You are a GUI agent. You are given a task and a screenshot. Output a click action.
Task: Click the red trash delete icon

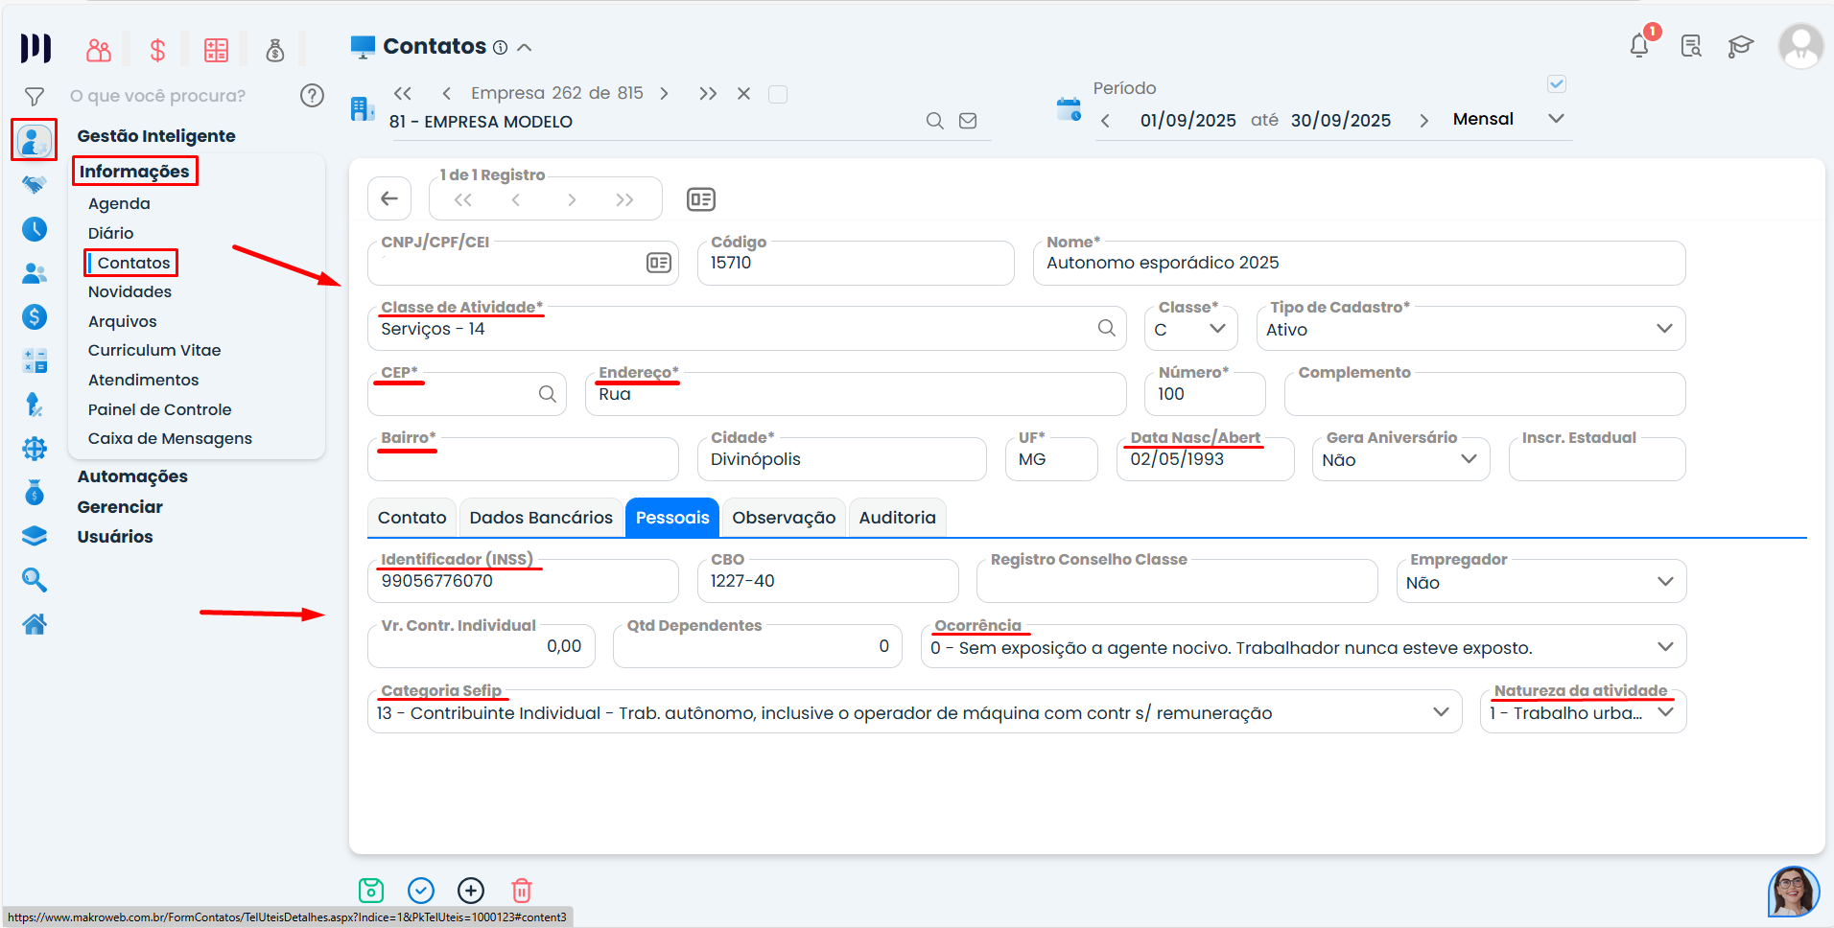(521, 891)
